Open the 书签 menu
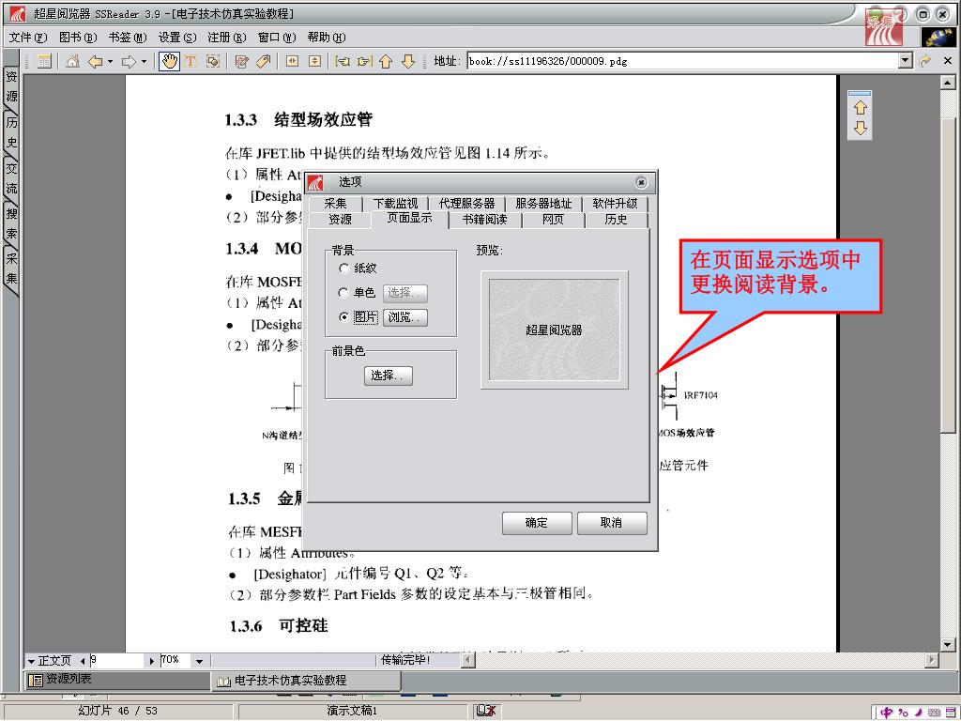The image size is (961, 721). click(128, 38)
